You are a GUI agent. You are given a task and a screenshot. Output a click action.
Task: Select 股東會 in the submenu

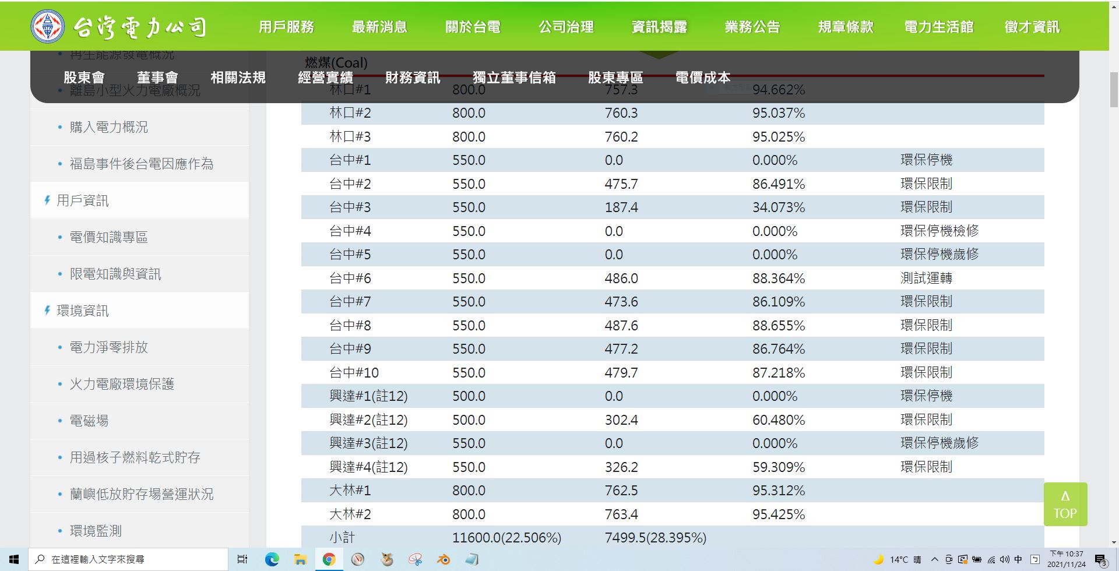tap(84, 77)
